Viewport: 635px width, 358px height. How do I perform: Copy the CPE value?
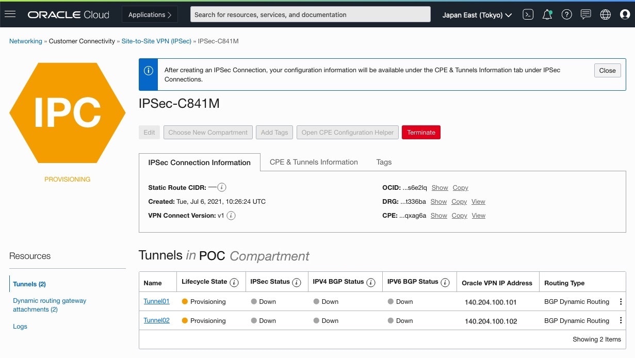coord(459,216)
